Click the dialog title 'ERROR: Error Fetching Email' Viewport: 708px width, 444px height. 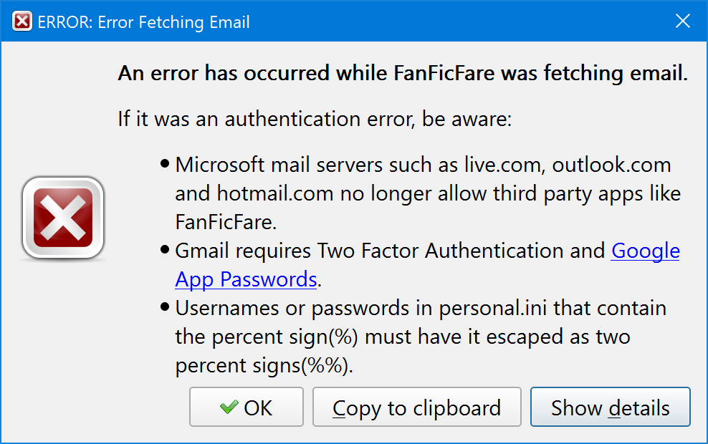coord(143,22)
